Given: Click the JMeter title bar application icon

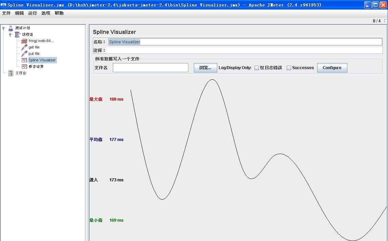Looking at the screenshot, I should [3, 5].
